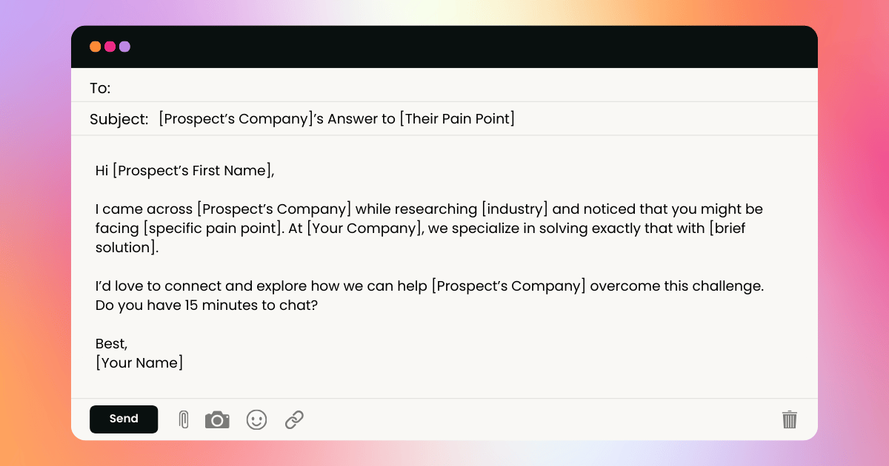The height and width of the screenshot is (466, 889).
Task: Click the [Your Company] placeholder in body
Action: (364, 229)
